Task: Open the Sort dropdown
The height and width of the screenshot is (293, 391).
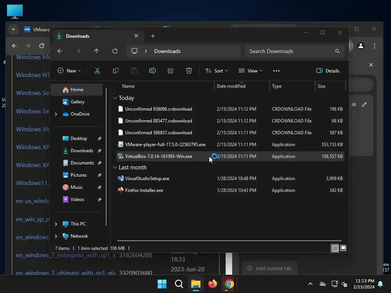Action: [217, 71]
